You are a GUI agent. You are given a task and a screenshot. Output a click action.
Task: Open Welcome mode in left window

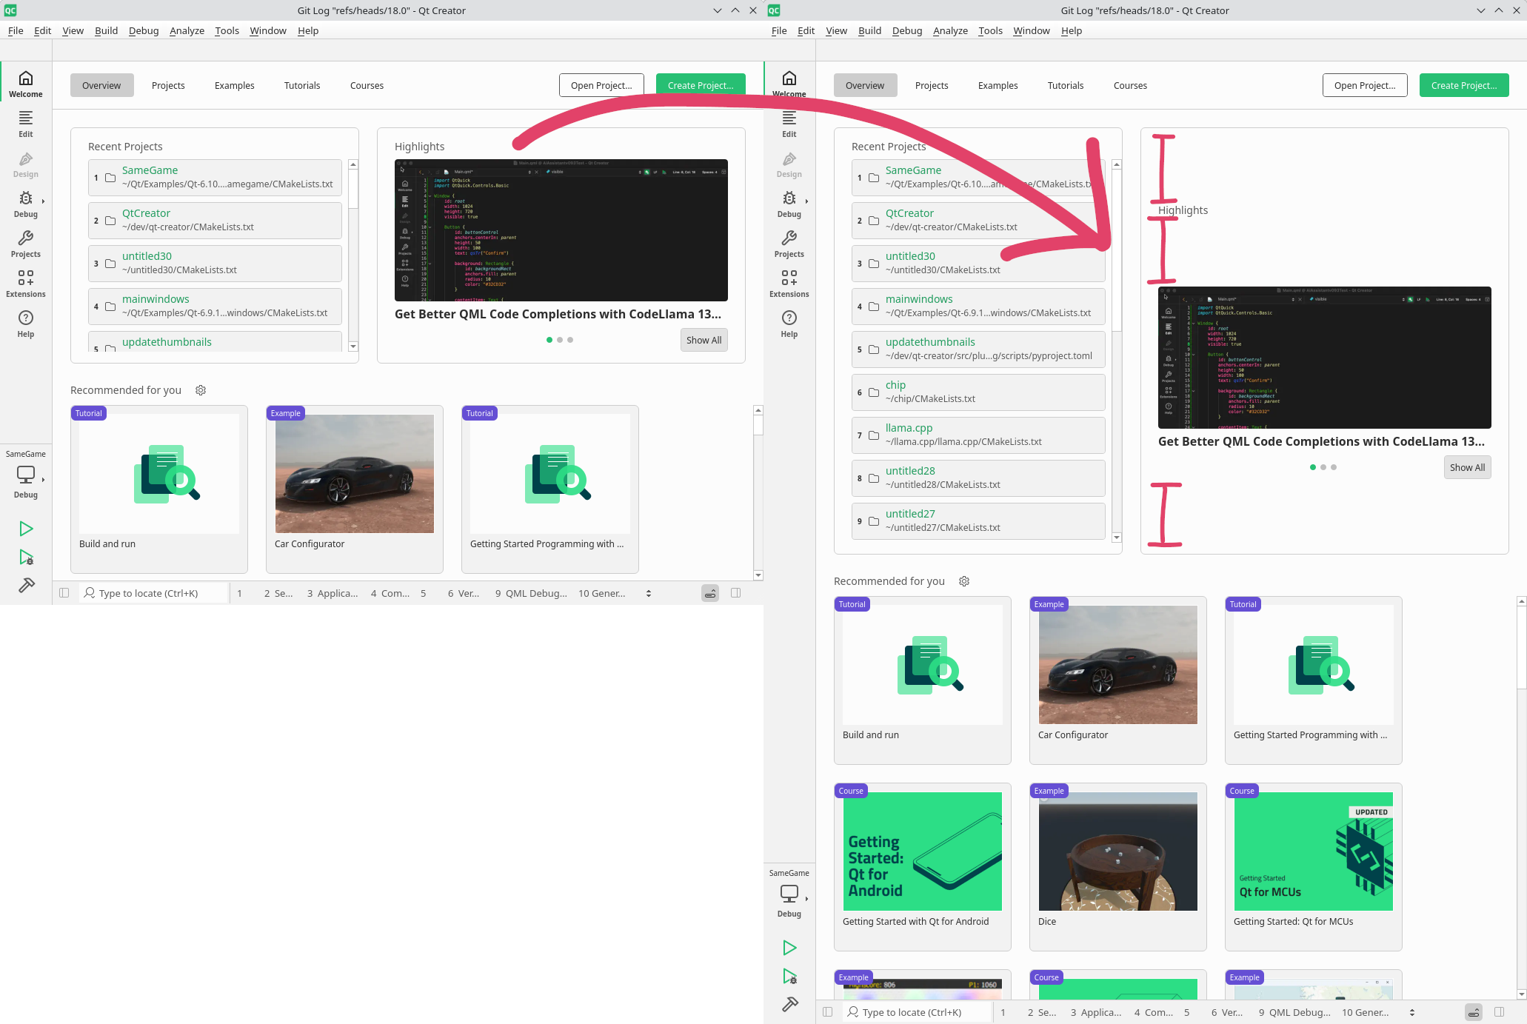click(26, 84)
